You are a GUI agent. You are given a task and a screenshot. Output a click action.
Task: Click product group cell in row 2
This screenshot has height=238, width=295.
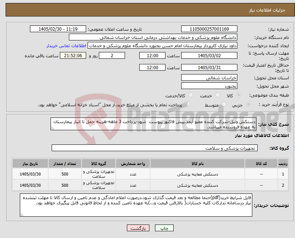click(98, 185)
